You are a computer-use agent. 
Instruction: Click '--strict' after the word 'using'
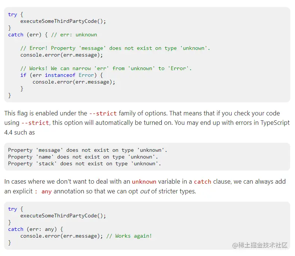point(35,123)
